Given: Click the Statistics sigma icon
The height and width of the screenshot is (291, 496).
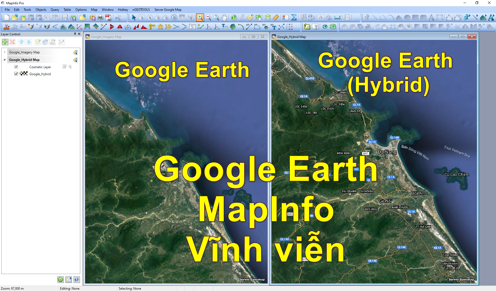Looking at the screenshot, I should [294, 18].
